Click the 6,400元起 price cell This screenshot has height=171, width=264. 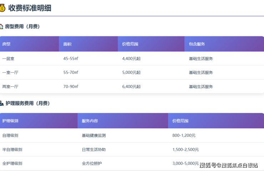(x=131, y=86)
